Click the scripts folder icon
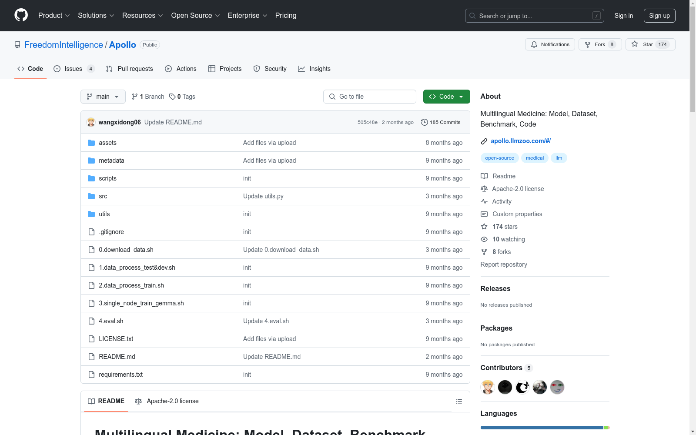Viewport: 696px width, 435px height. [91, 178]
